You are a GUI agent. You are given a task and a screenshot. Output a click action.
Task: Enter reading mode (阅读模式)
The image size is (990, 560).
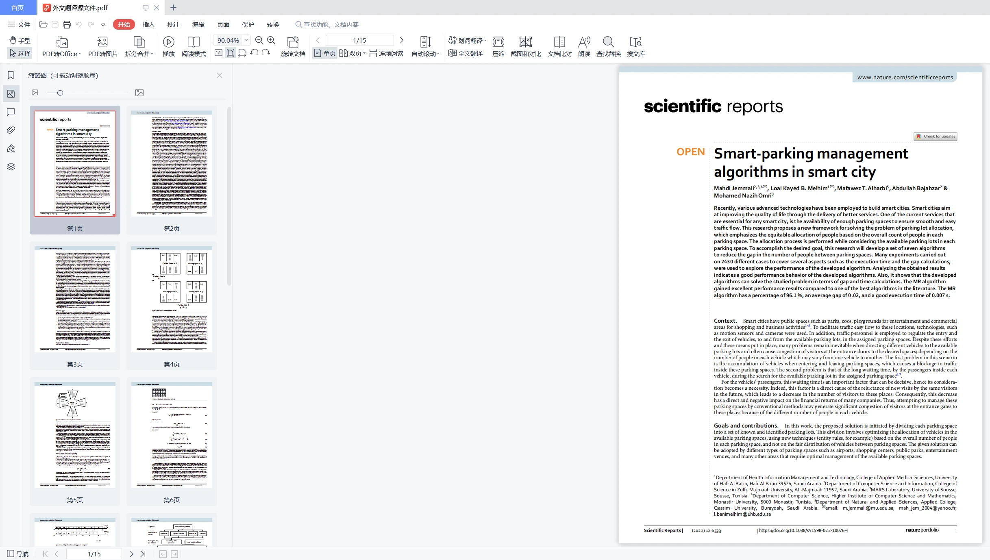(194, 47)
